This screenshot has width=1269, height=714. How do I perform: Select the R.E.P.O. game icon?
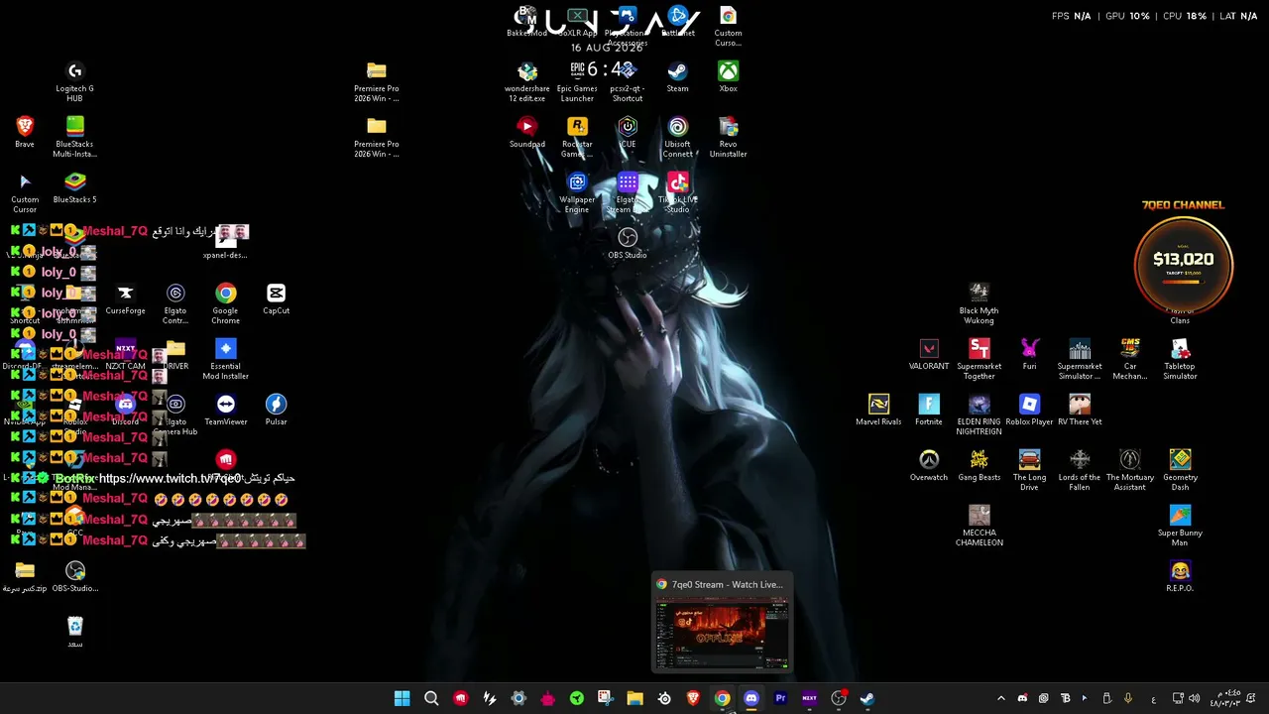[x=1180, y=576]
